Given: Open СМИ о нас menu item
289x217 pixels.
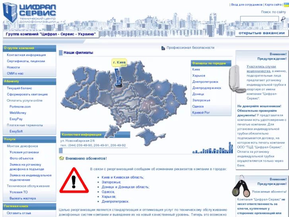Looking at the screenshot, I should pyautogui.click(x=15, y=74).
